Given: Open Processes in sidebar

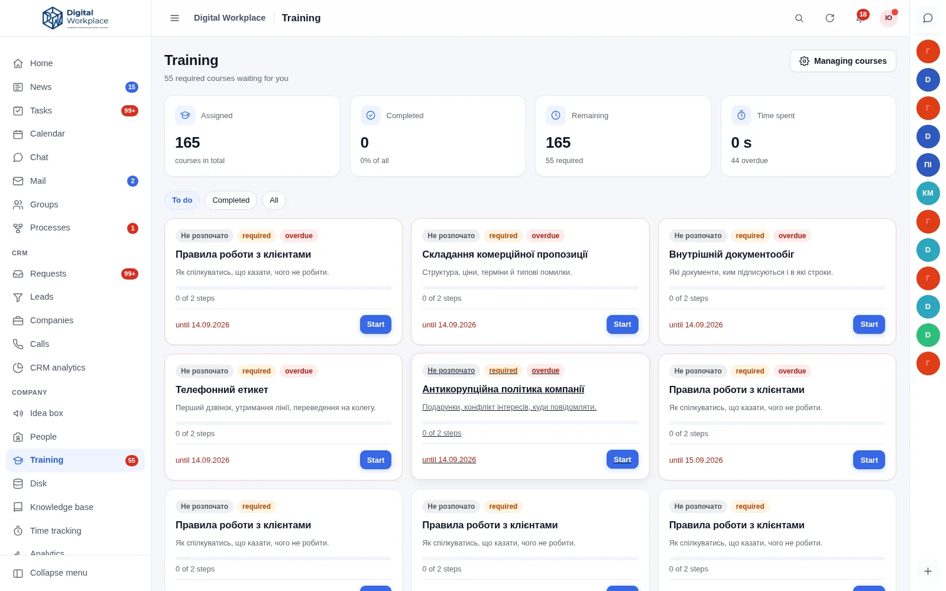Looking at the screenshot, I should (75, 228).
